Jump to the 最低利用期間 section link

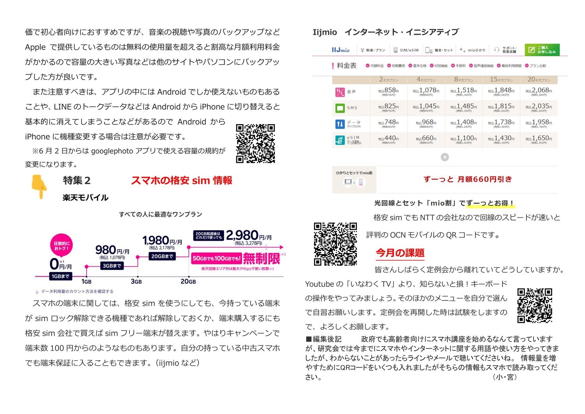coord(509,66)
